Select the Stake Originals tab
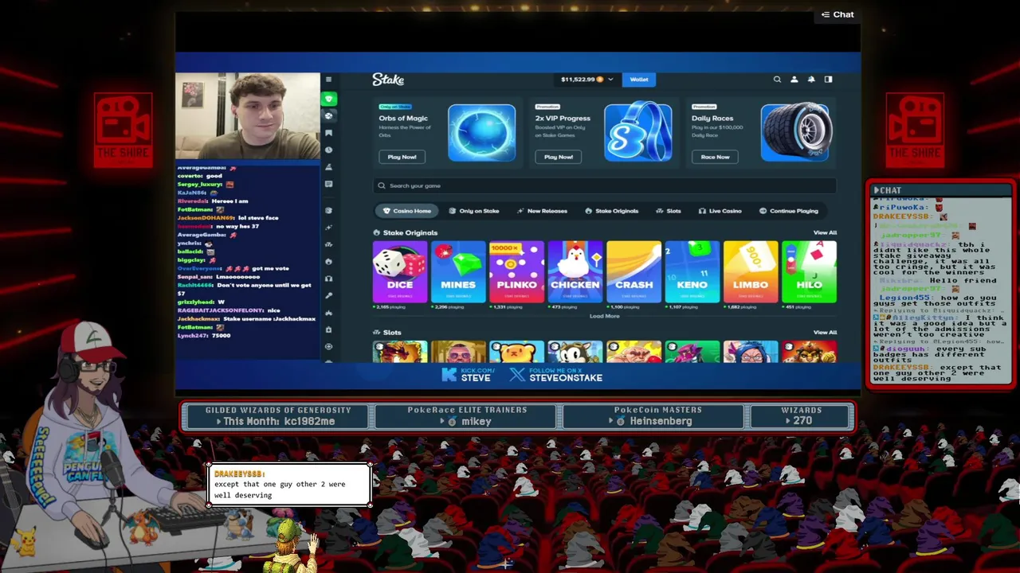The width and height of the screenshot is (1020, 573). (x=612, y=211)
